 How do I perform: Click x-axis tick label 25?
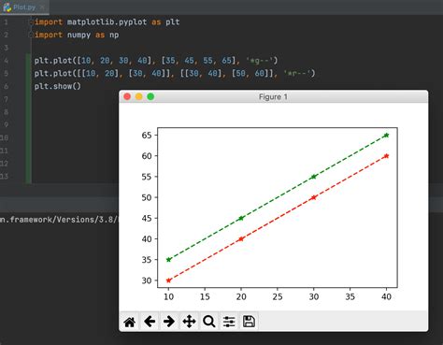(278, 296)
